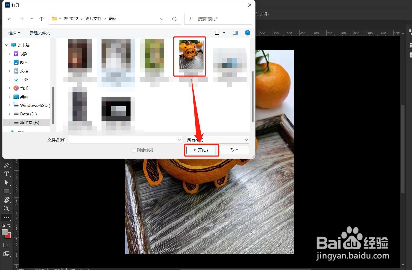Go forward in the Open dialog
The height and width of the screenshot is (270, 412).
click(x=22, y=19)
